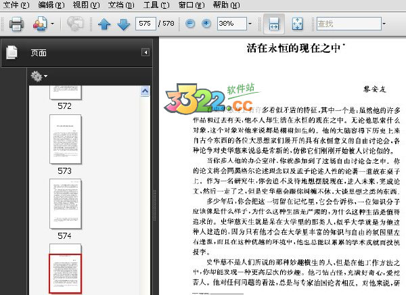Screen dimensions: 406x295
Task: Go to next page with down arrow
Action: 123,24
